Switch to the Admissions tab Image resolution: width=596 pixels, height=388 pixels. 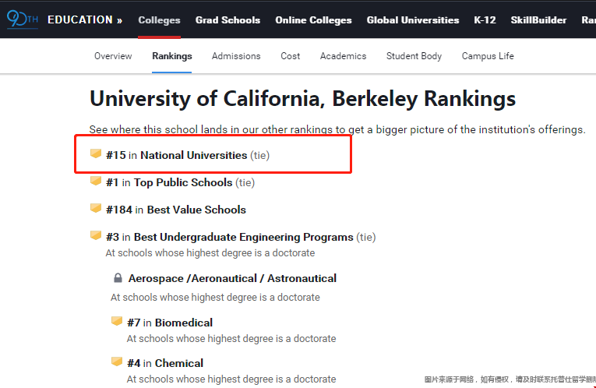(236, 56)
